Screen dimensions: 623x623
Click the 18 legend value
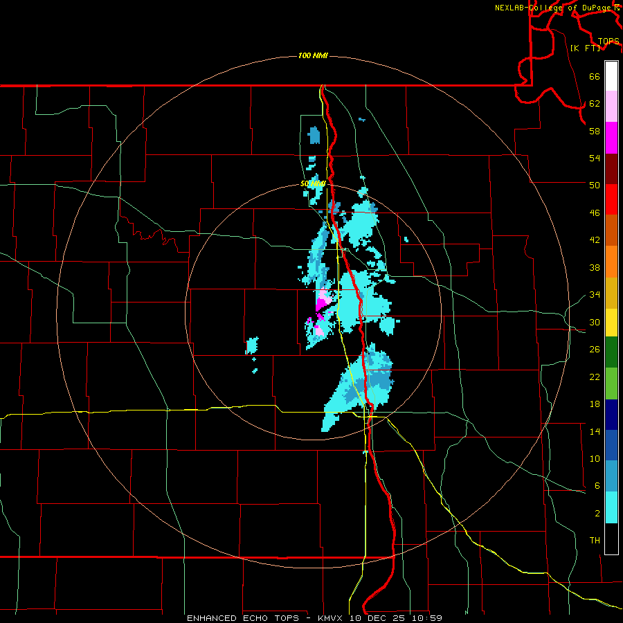[x=595, y=404]
